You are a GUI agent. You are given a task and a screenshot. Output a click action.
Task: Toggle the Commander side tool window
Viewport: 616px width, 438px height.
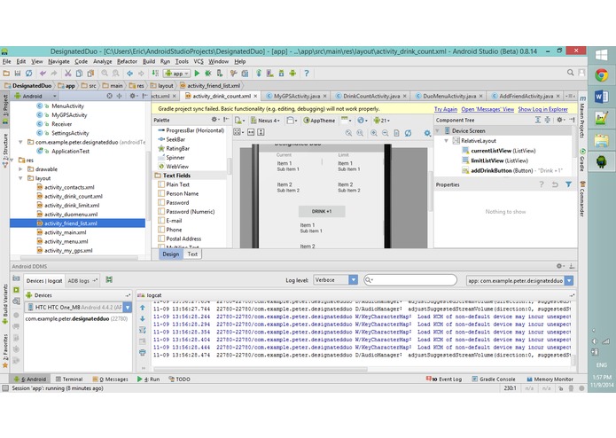(x=582, y=199)
